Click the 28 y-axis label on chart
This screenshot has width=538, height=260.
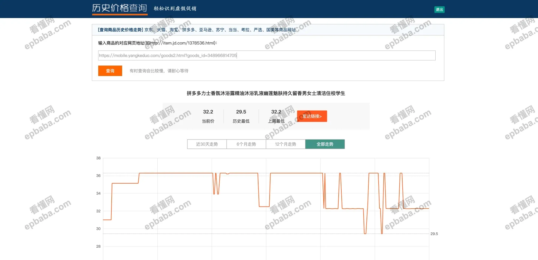98,246
